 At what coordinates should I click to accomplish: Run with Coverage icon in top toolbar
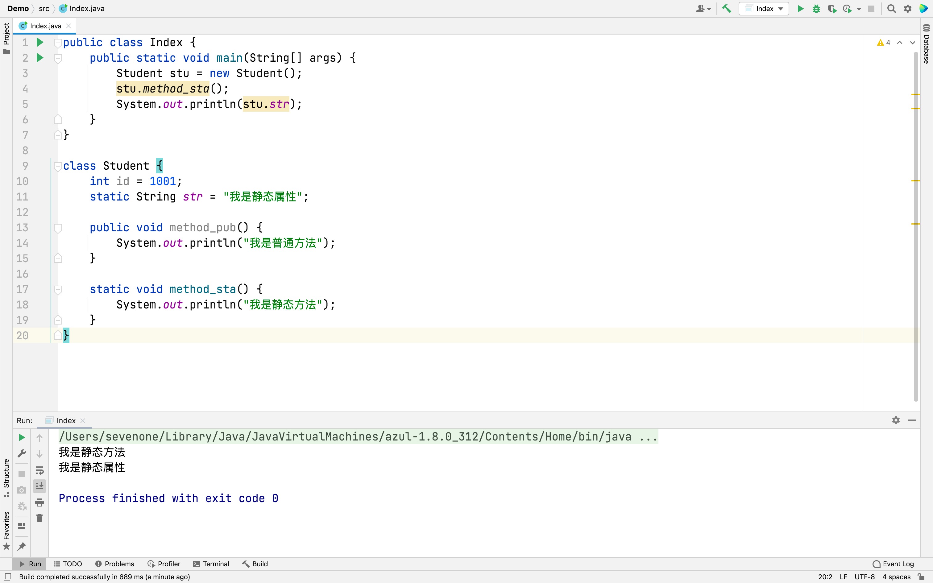(831, 9)
